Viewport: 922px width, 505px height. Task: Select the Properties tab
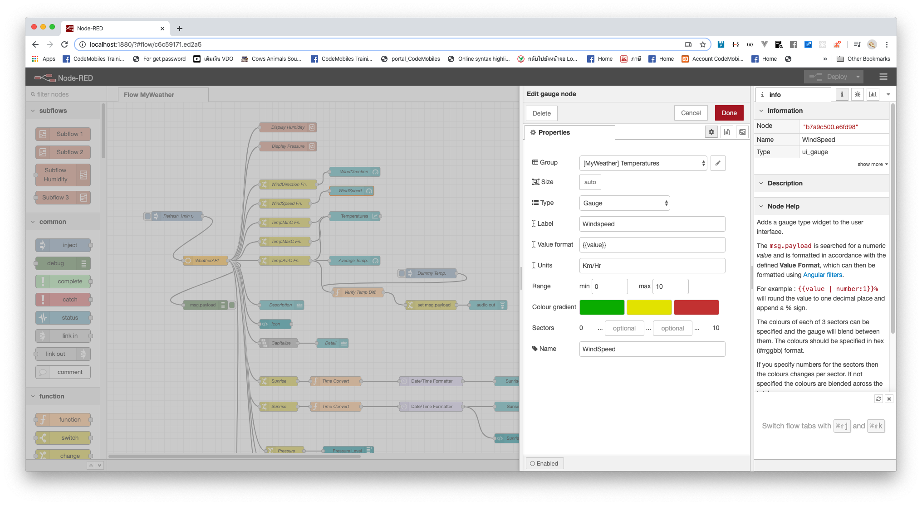click(x=570, y=132)
